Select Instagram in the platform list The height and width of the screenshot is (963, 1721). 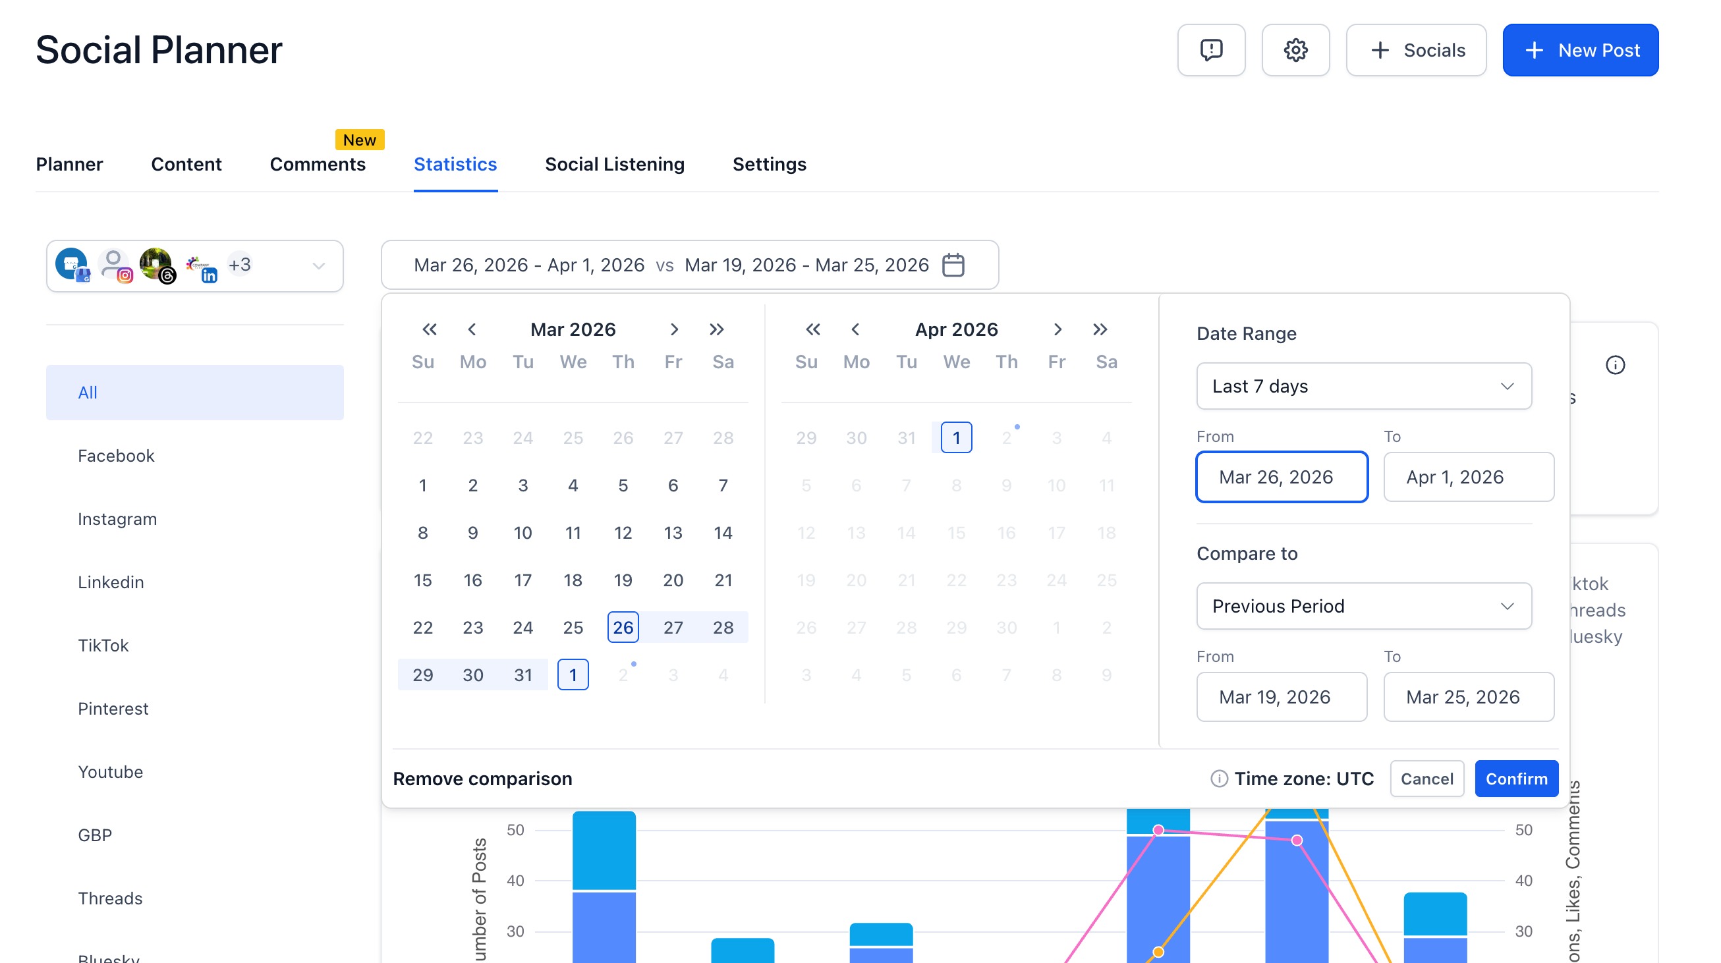point(117,519)
